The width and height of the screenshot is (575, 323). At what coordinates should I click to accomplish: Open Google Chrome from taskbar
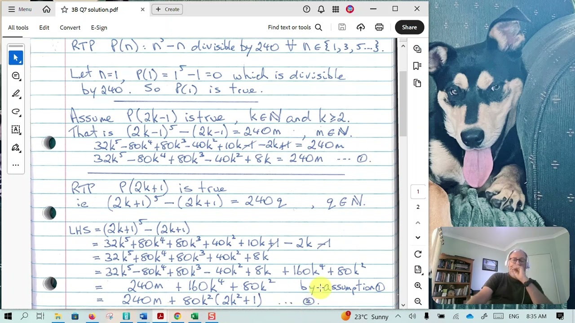point(177,316)
